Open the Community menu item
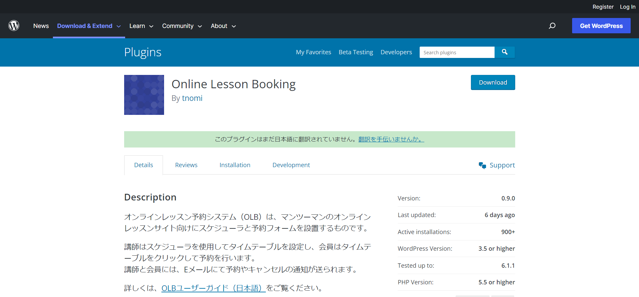Screen dimensions: 639x297 [178, 26]
